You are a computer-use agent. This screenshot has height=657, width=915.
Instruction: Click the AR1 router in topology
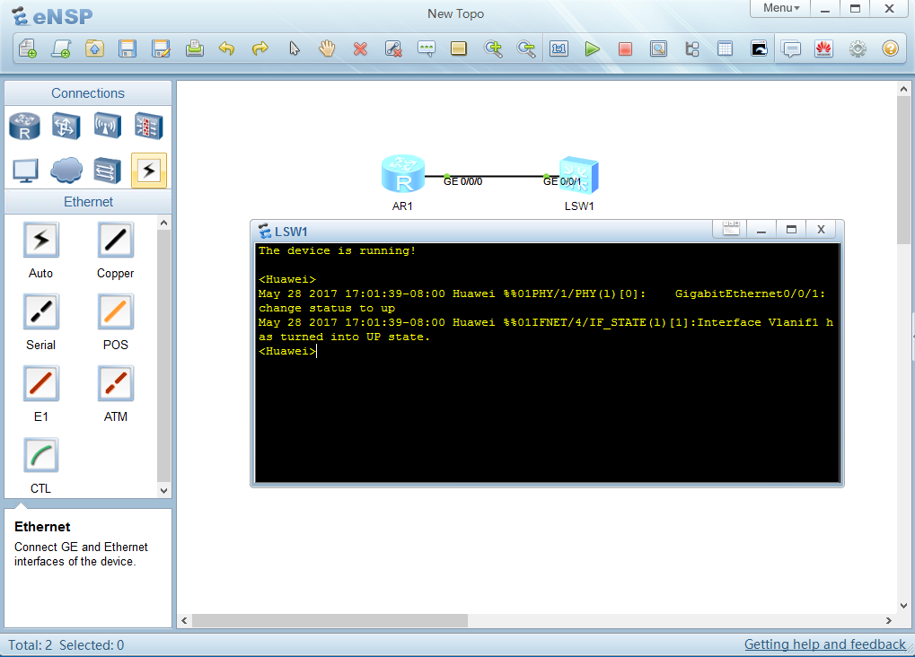(402, 174)
